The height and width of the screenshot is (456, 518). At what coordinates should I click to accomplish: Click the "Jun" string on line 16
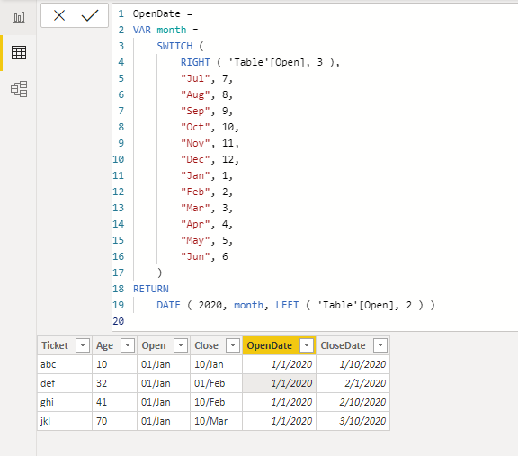click(195, 256)
